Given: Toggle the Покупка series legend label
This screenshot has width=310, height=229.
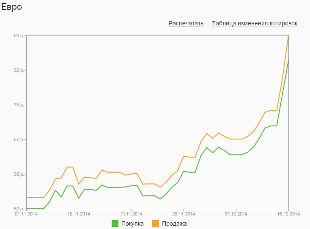Looking at the screenshot, I should click(x=133, y=224).
